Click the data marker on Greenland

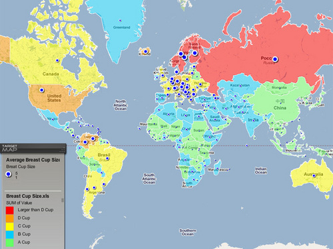click(120, 21)
